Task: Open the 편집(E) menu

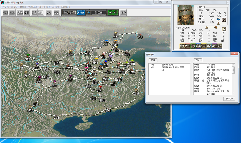Action: [14, 7]
